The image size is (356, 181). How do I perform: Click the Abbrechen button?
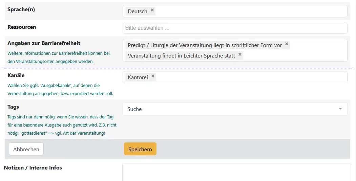[x=26, y=149]
